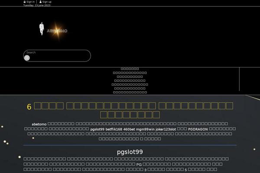Click the pgslot99 link in intro paragraph
This screenshot has width=260, height=173.
97,129
